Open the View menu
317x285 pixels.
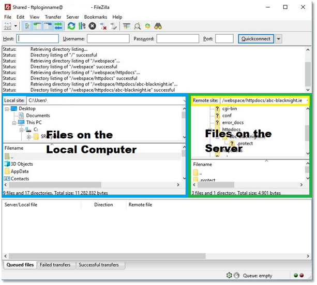pos(35,17)
